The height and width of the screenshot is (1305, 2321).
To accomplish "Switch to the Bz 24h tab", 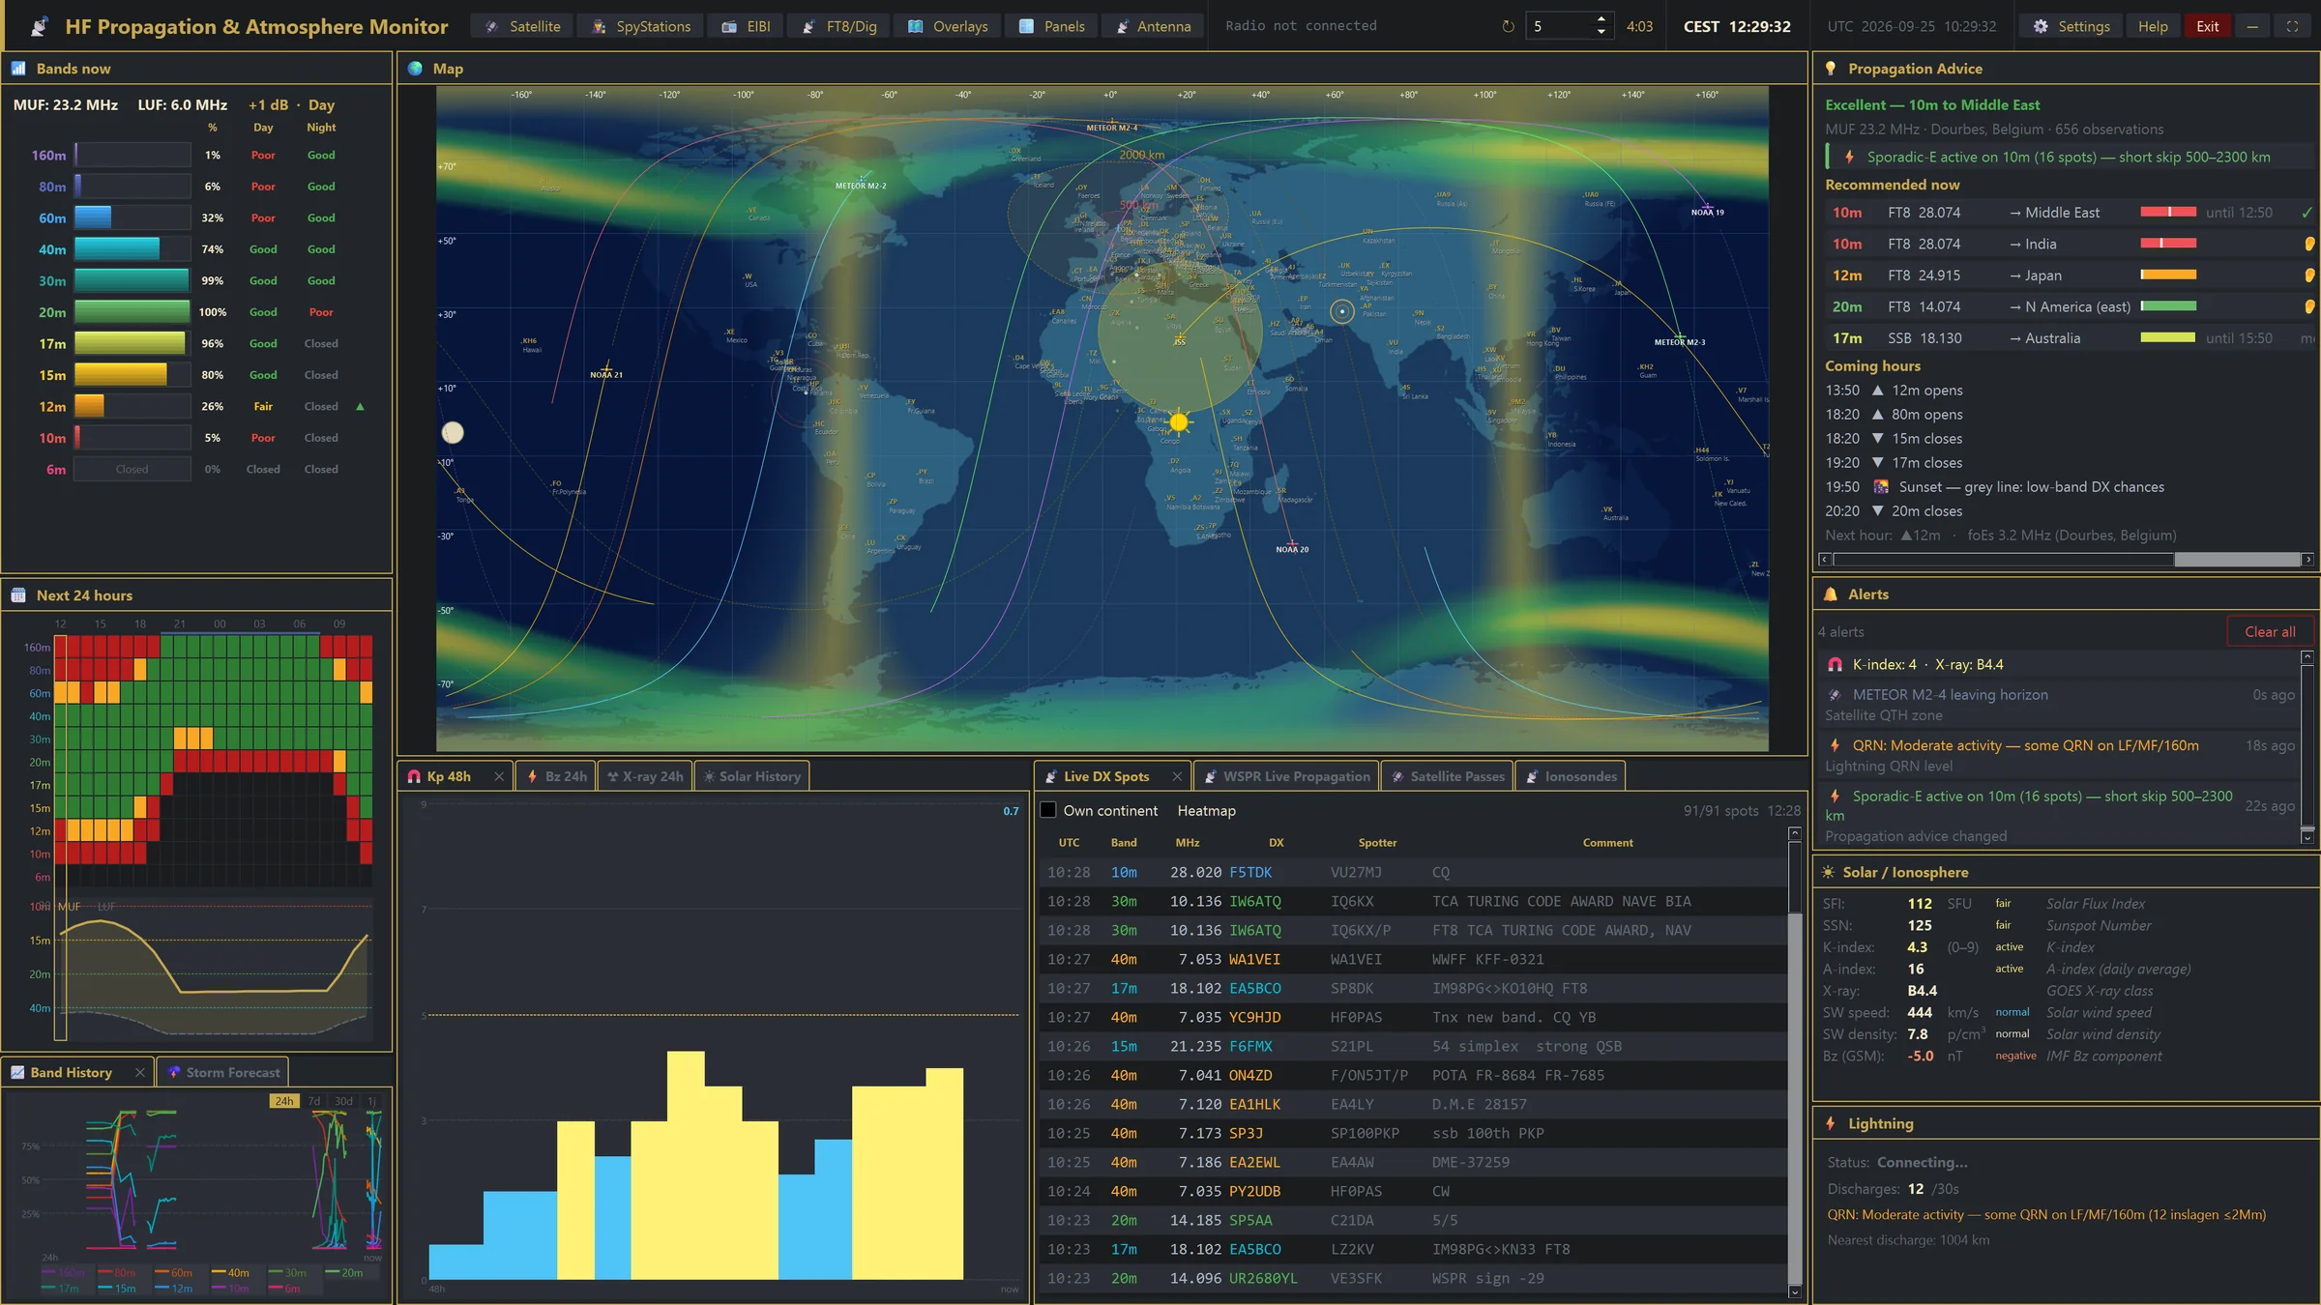I will click(556, 776).
